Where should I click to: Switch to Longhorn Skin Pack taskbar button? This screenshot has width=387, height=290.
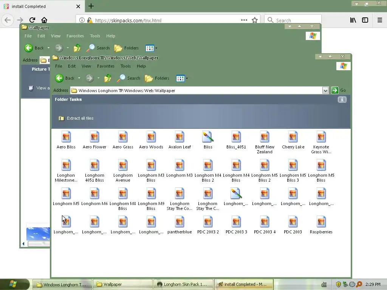183,284
